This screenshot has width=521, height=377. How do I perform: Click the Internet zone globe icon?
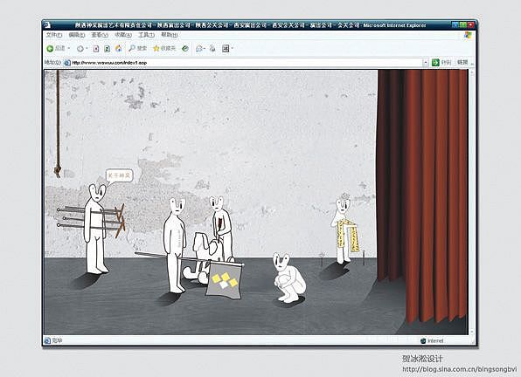[x=422, y=341]
